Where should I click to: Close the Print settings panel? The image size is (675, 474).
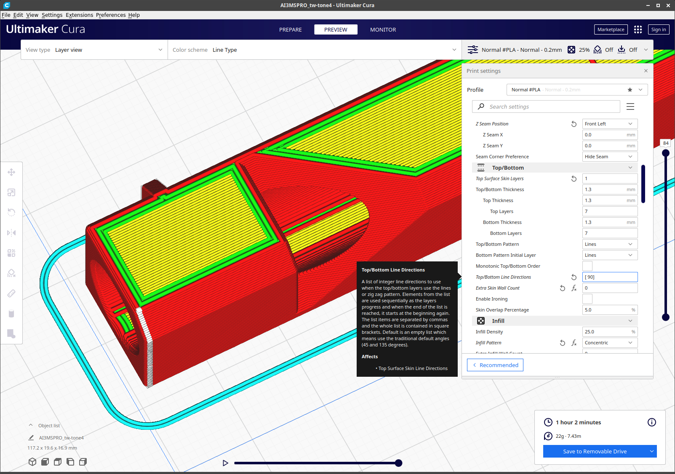pyautogui.click(x=646, y=71)
